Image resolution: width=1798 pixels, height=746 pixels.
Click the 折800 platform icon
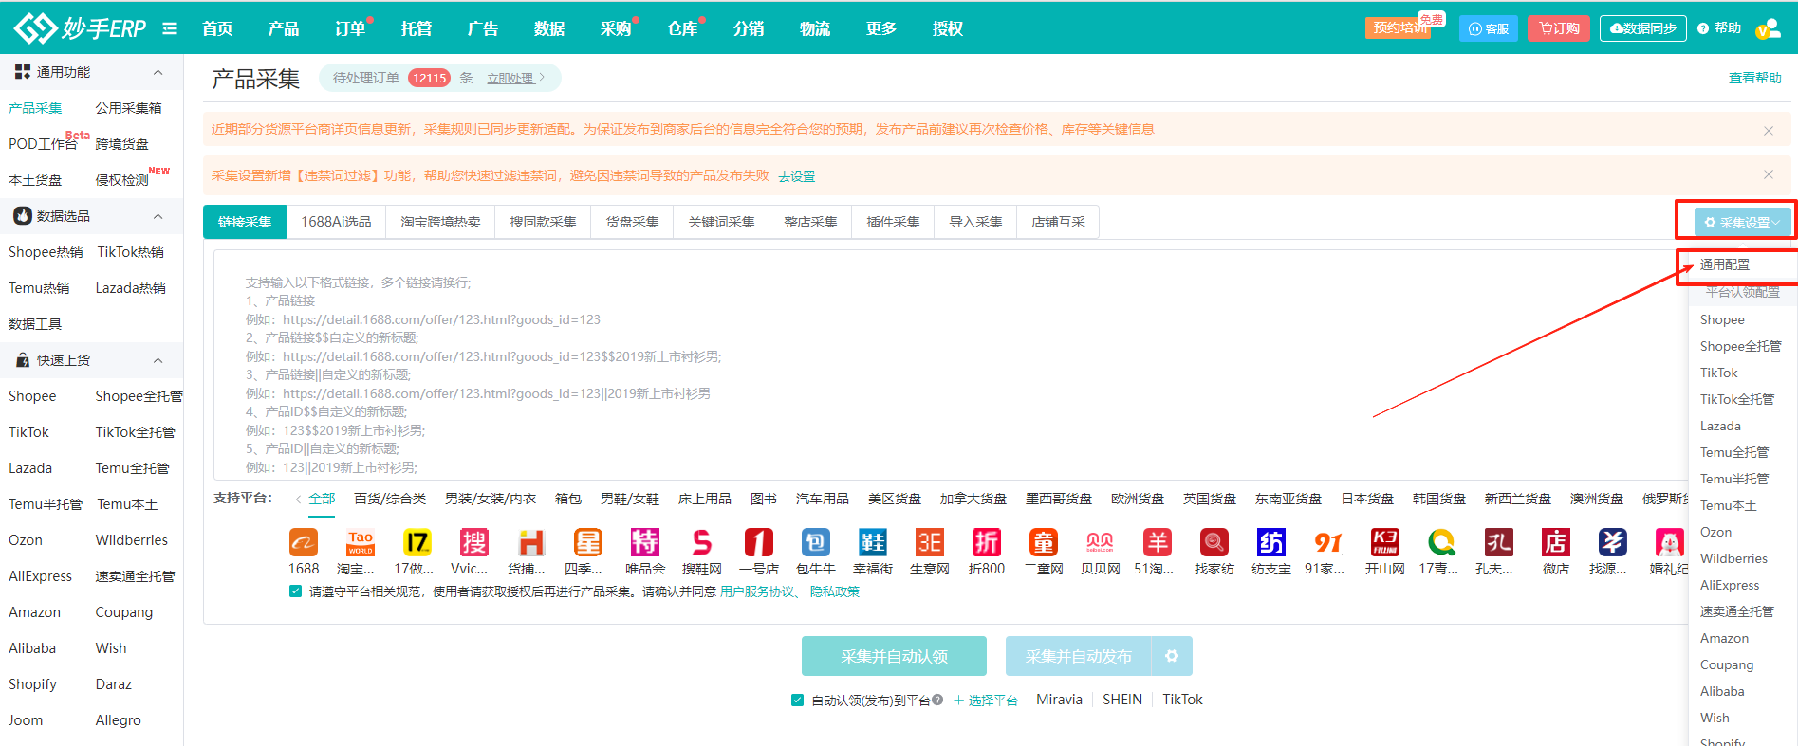[987, 543]
